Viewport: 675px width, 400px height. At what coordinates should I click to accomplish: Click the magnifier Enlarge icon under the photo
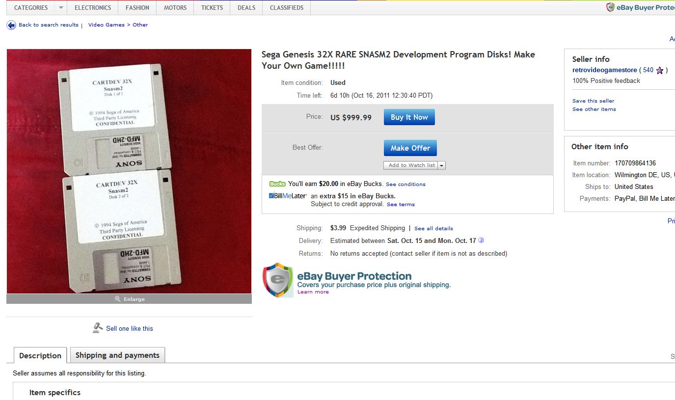click(x=117, y=299)
